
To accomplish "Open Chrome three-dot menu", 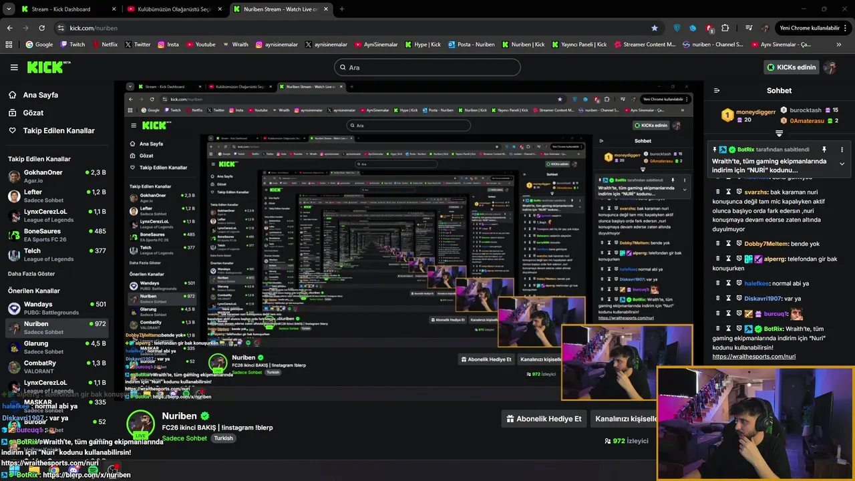I will click(x=846, y=28).
